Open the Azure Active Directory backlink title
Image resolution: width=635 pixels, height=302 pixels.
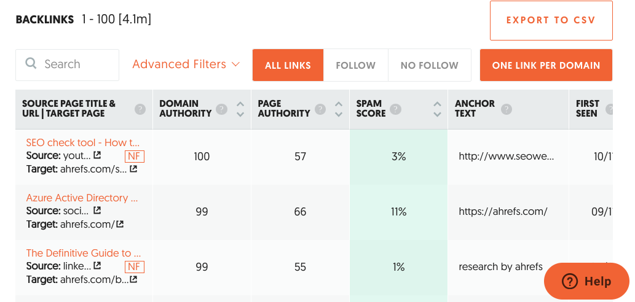[x=82, y=198]
